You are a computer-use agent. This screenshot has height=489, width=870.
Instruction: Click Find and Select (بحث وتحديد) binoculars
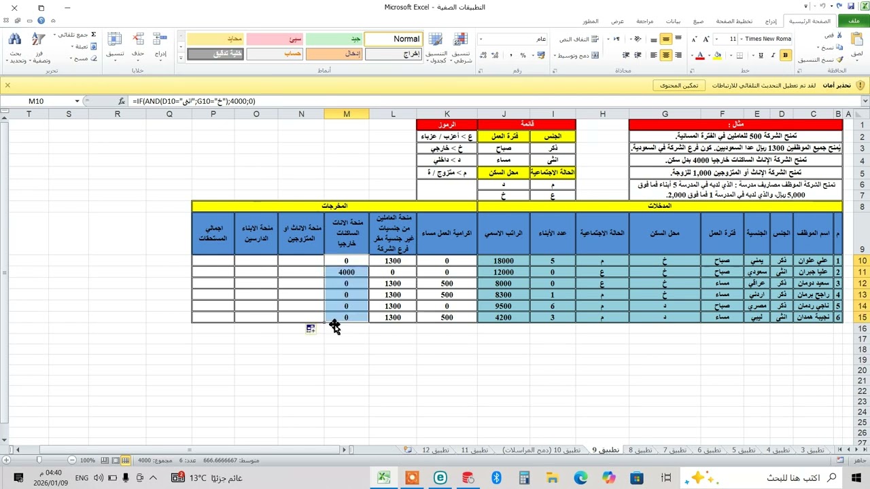point(15,40)
